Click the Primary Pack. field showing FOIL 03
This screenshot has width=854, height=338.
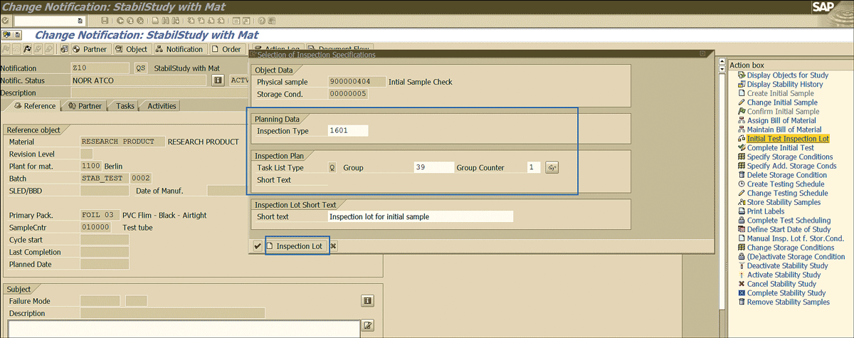[99, 215]
